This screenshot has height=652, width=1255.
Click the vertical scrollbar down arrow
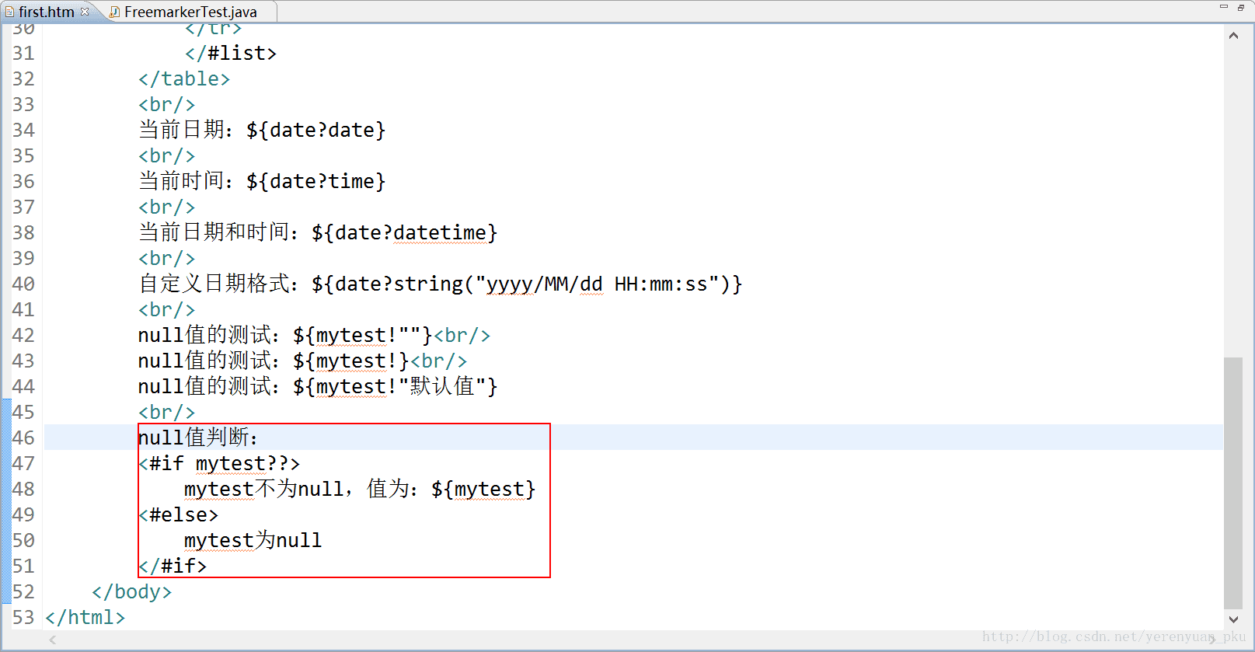[x=1233, y=619]
